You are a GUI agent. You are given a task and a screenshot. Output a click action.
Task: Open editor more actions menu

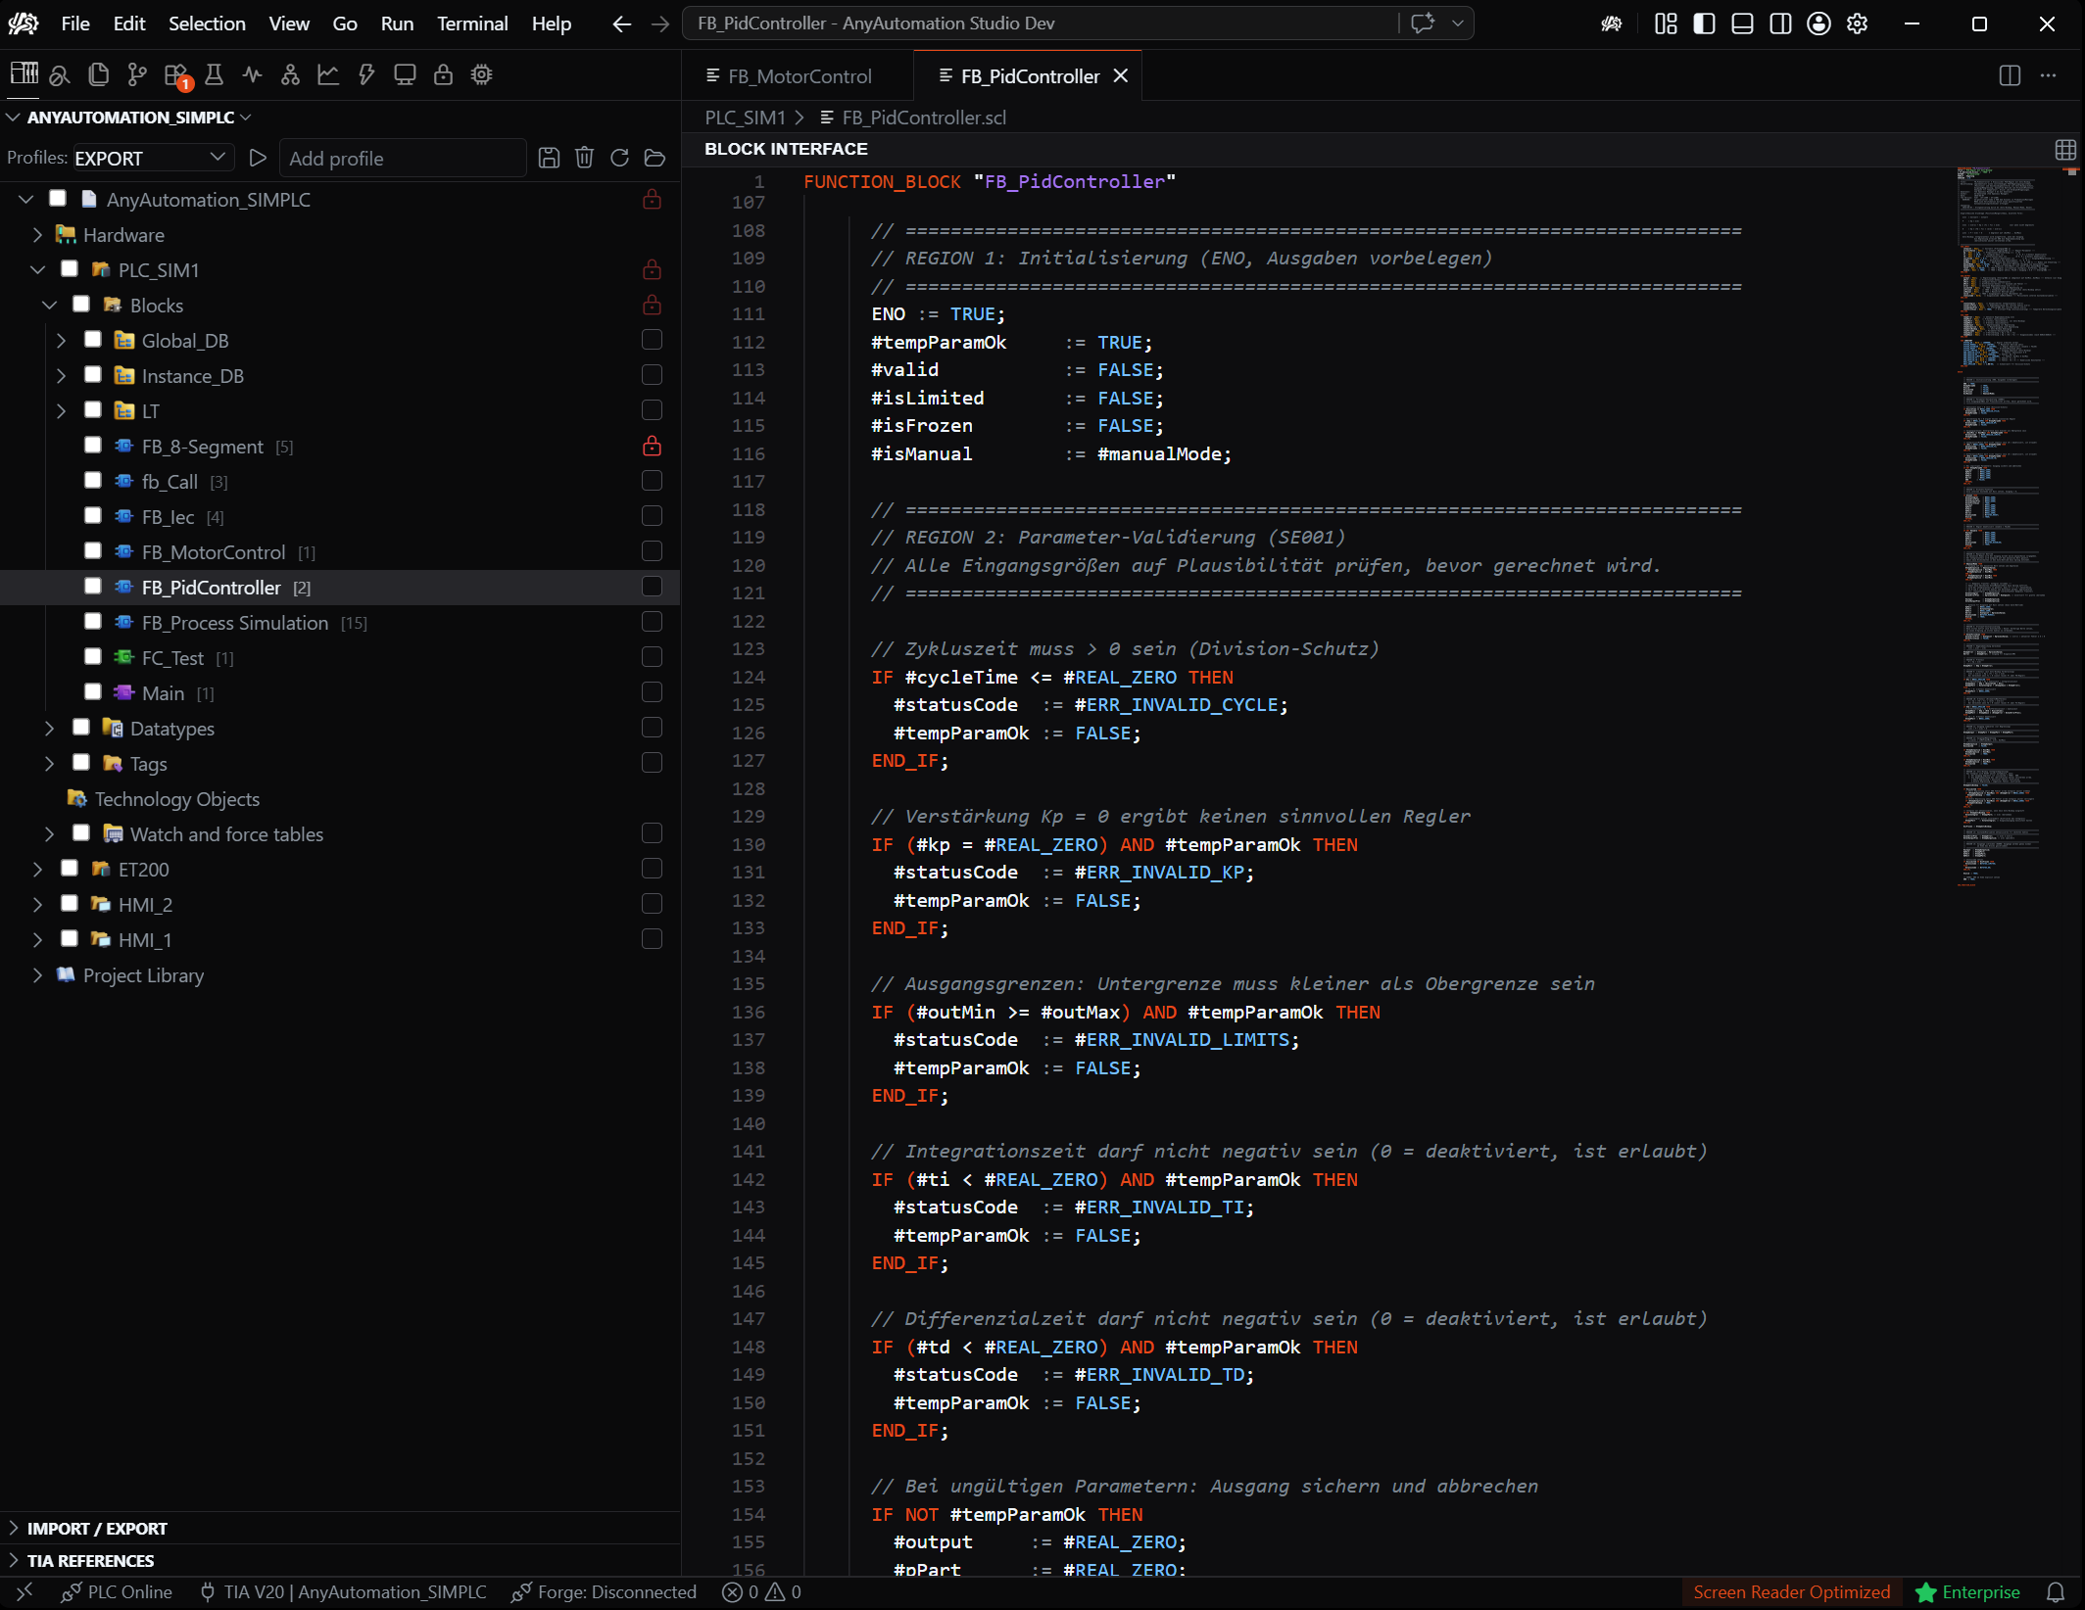pos(2048,75)
